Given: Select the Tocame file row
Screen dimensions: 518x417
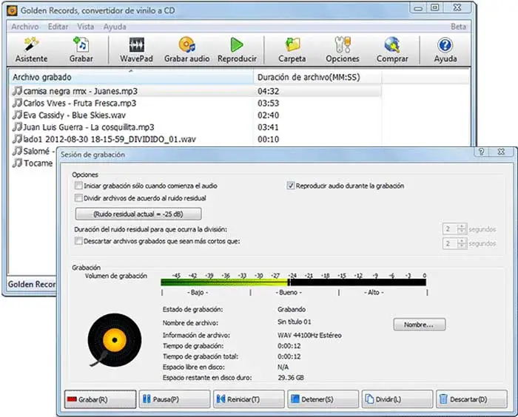Looking at the screenshot, I should [33, 163].
